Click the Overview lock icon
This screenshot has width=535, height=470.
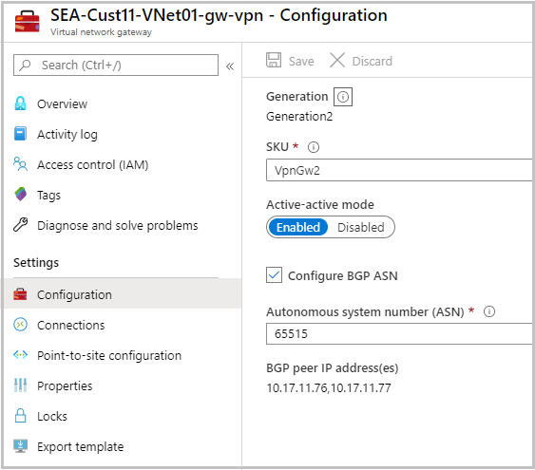click(x=21, y=103)
